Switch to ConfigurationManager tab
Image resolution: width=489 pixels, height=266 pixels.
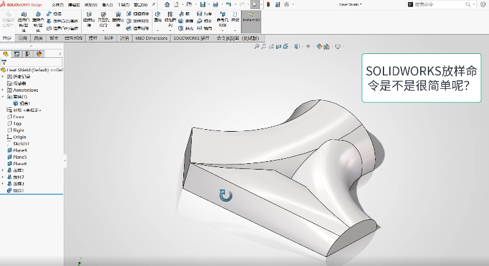pyautogui.click(x=28, y=54)
